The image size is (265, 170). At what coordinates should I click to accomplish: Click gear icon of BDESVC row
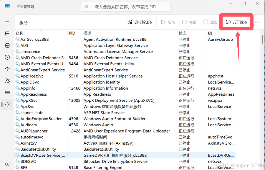pyautogui.click(x=18, y=161)
